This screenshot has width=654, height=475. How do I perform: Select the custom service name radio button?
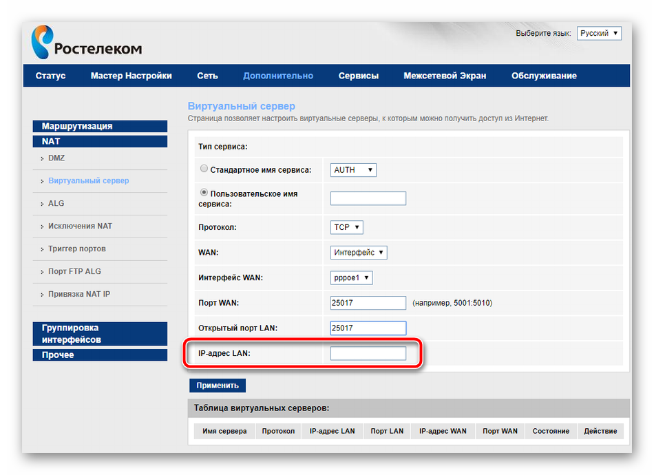click(x=204, y=193)
